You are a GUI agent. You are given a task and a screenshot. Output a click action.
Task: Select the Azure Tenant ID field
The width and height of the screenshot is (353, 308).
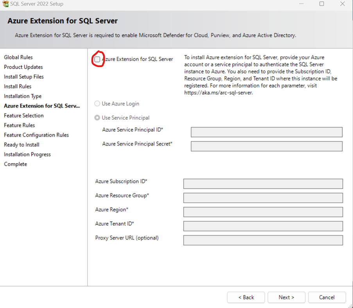pos(263,226)
